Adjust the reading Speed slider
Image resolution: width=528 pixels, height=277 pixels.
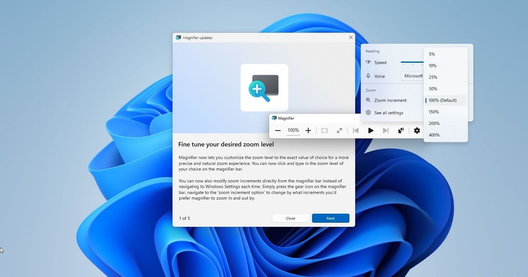coord(412,62)
